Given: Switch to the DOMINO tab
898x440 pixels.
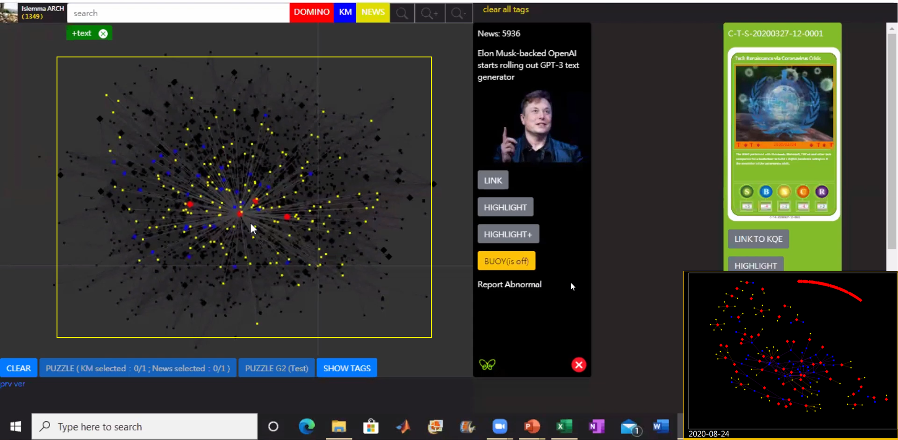Looking at the screenshot, I should (x=311, y=12).
